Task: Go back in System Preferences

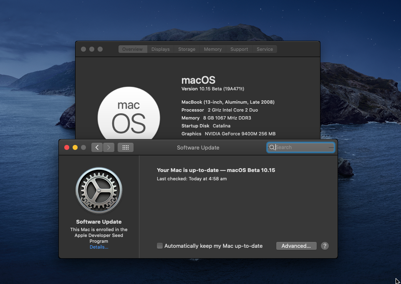Action: [97, 147]
